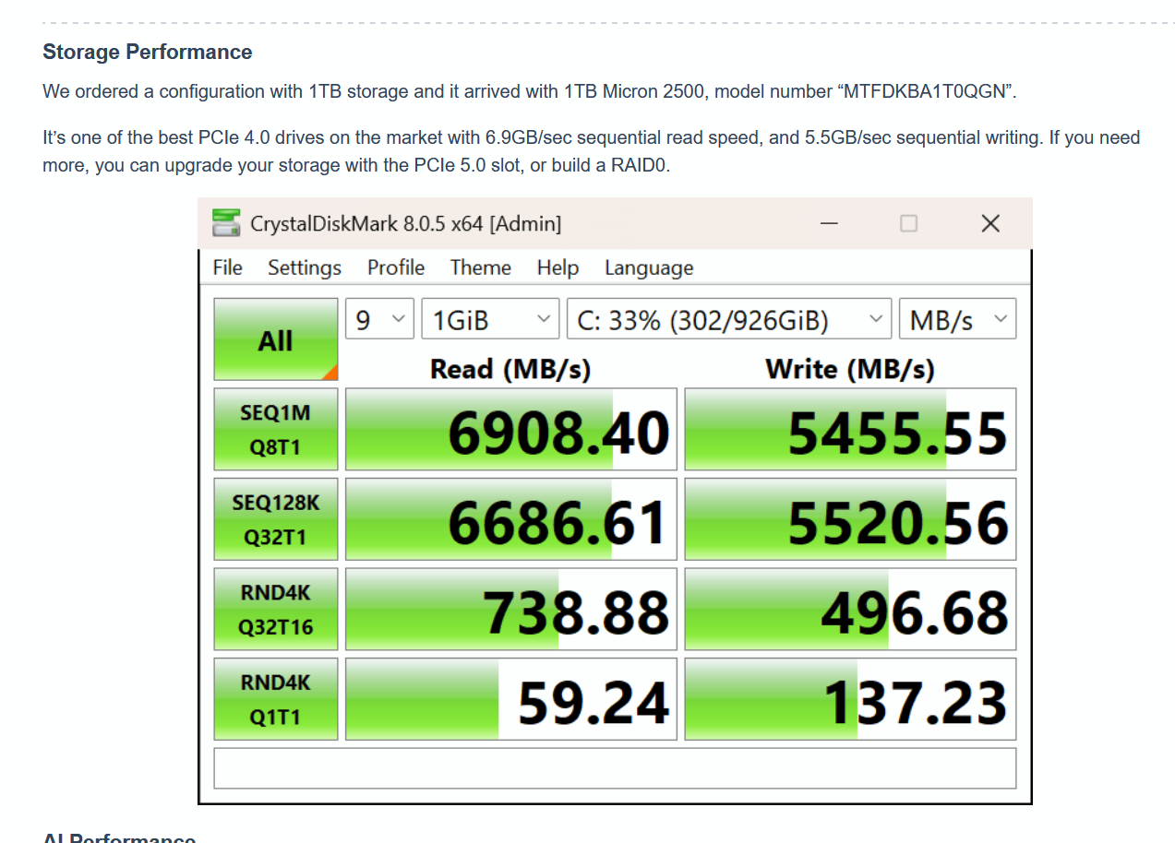Click the 5520.56 write result
1175x843 pixels.
click(x=850, y=519)
